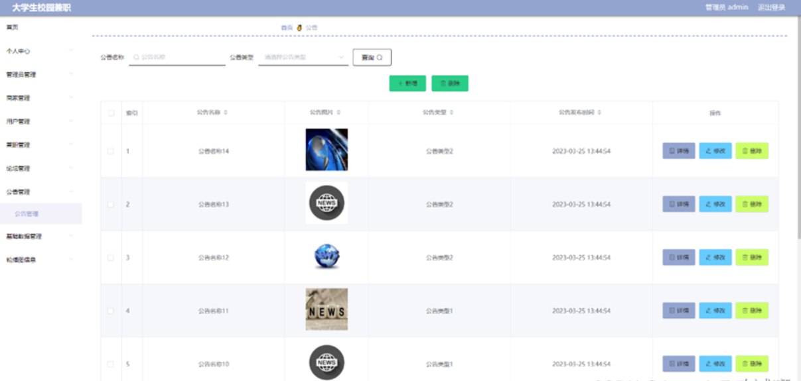
Task: Open earth news thumbnail of 公告名称12
Action: [x=327, y=256]
